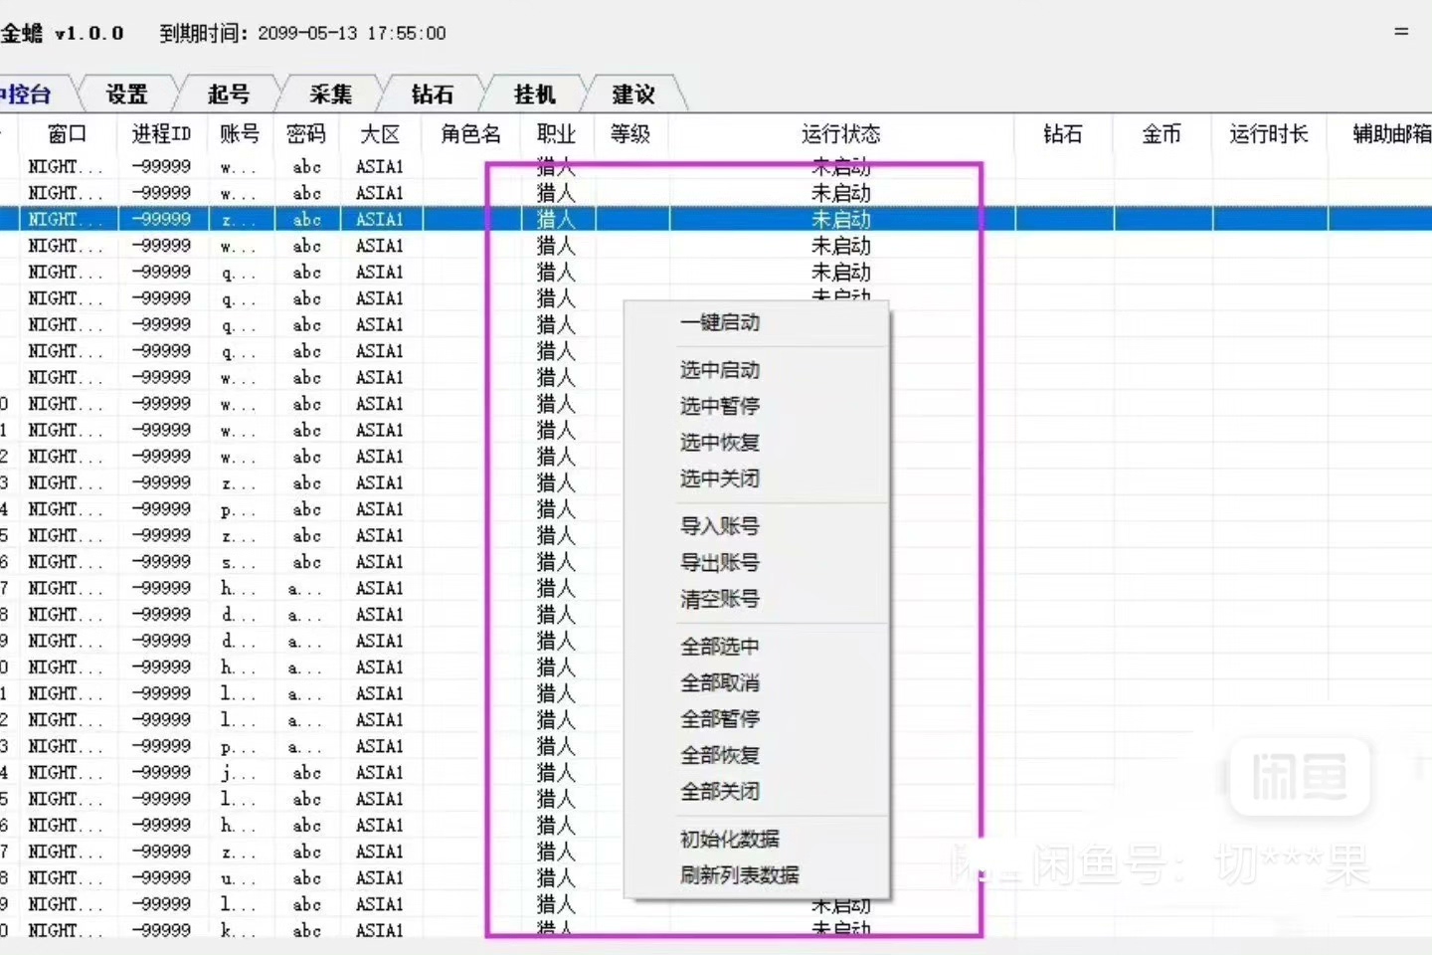Choose 初始化数据 from the context menu
The width and height of the screenshot is (1432, 955).
click(x=730, y=839)
